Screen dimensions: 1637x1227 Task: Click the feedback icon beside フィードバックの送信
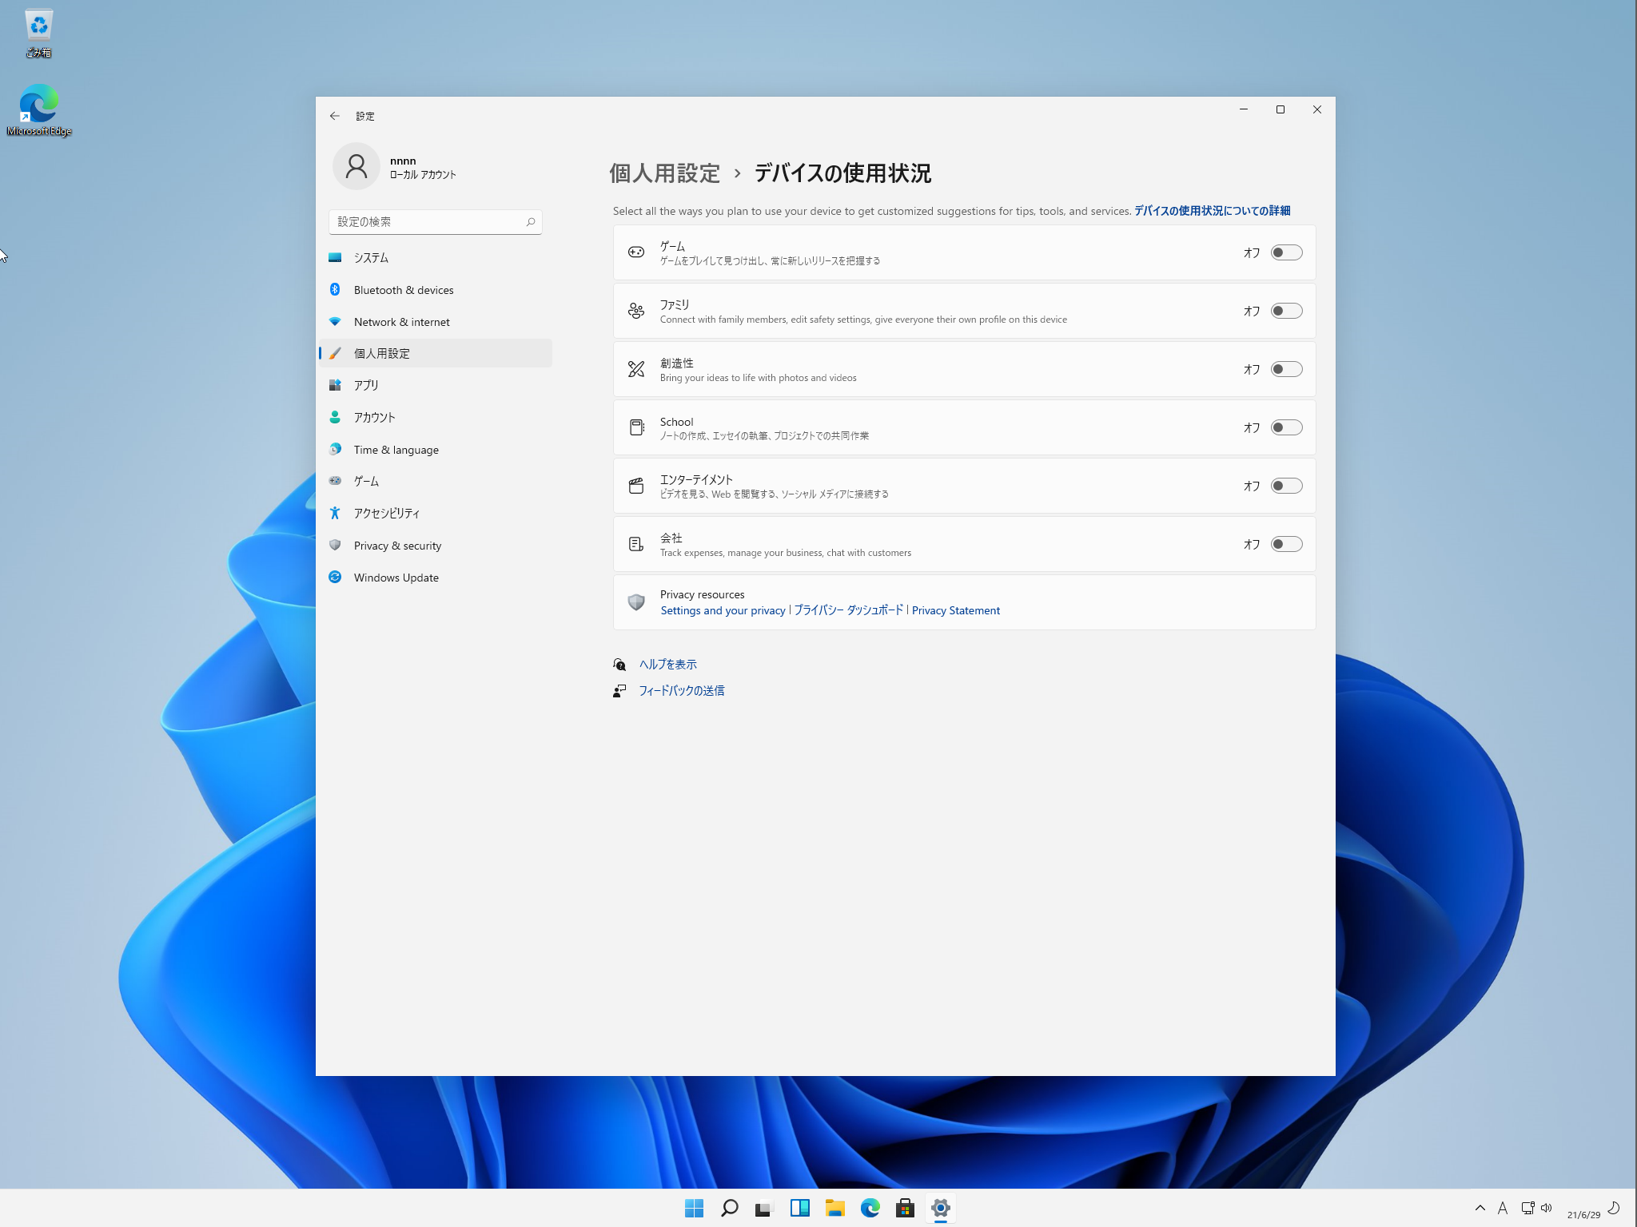(619, 690)
